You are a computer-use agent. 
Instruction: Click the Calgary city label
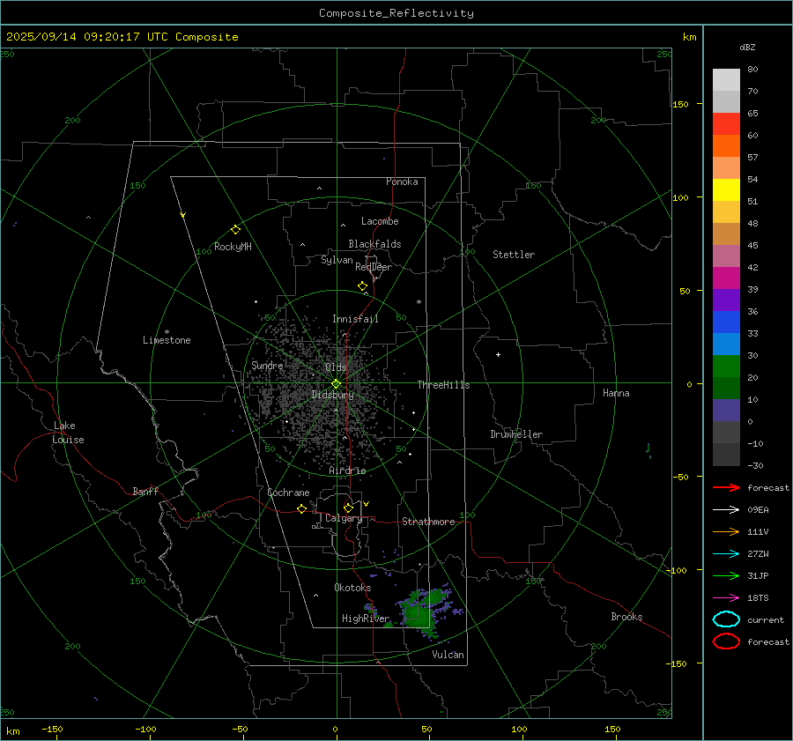(x=344, y=518)
